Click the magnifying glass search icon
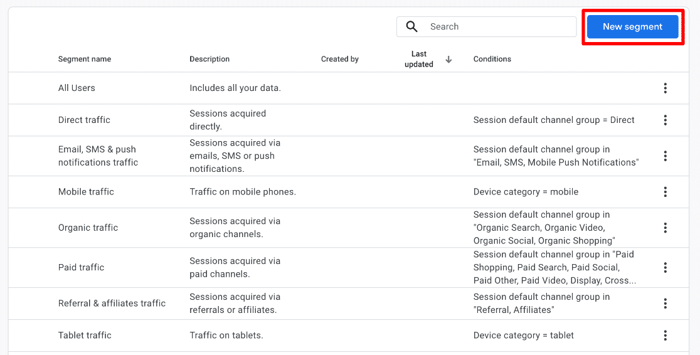700x355 pixels. 412,26
